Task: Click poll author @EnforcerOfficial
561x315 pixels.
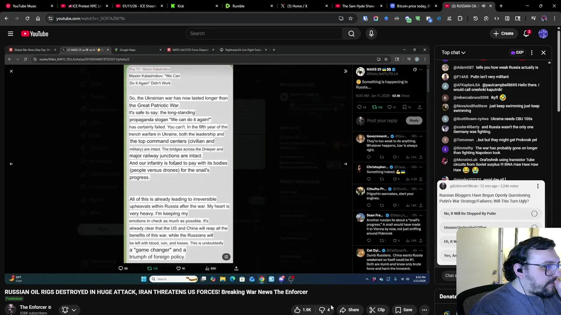Action: [463, 186]
